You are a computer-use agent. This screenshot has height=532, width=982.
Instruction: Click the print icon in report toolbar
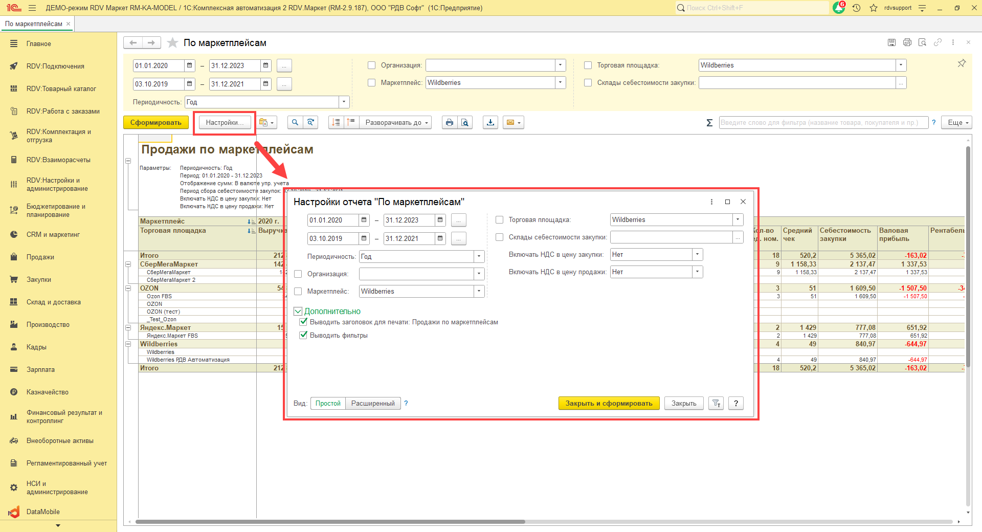tap(449, 122)
